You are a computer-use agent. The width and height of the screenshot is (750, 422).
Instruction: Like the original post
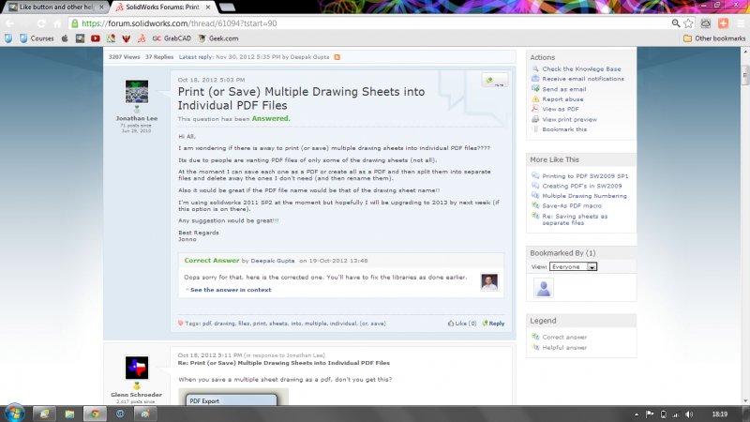coord(462,324)
